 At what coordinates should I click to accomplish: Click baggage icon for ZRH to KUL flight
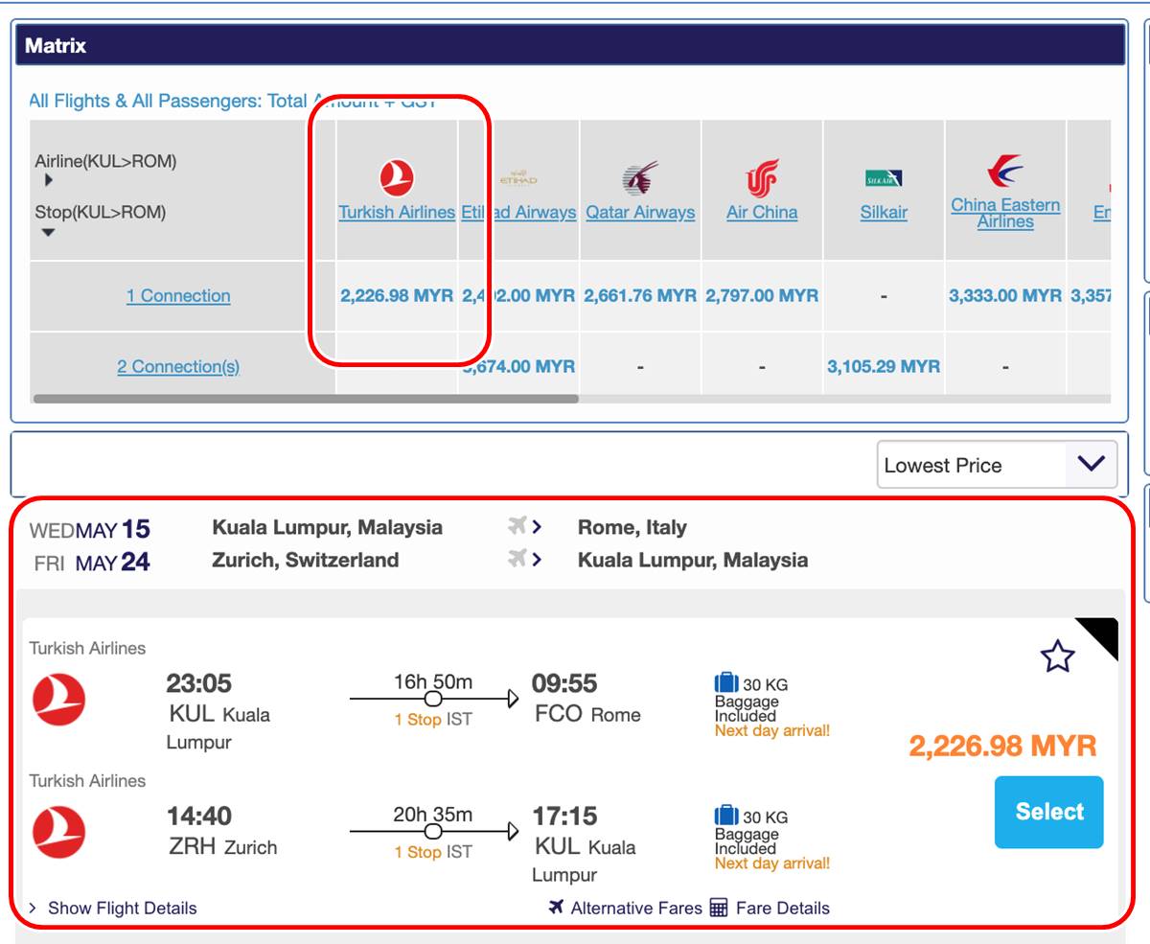pos(726,816)
